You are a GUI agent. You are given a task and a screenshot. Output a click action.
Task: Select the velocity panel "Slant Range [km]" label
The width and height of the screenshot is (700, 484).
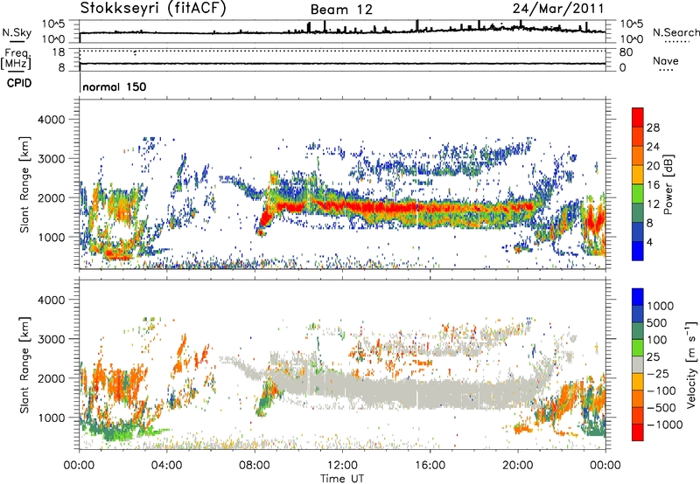click(x=24, y=365)
